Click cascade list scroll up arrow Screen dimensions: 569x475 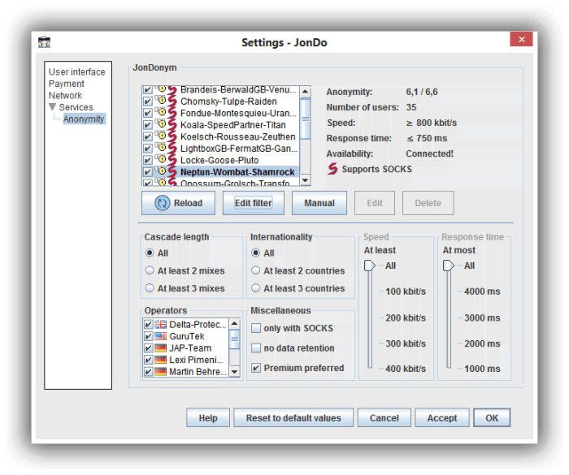(305, 91)
